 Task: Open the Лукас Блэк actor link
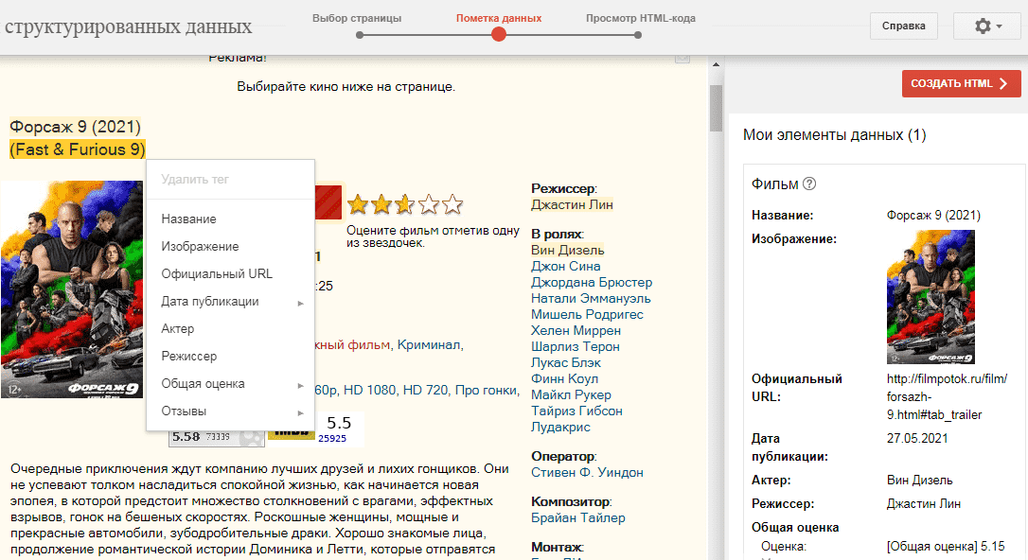566,362
